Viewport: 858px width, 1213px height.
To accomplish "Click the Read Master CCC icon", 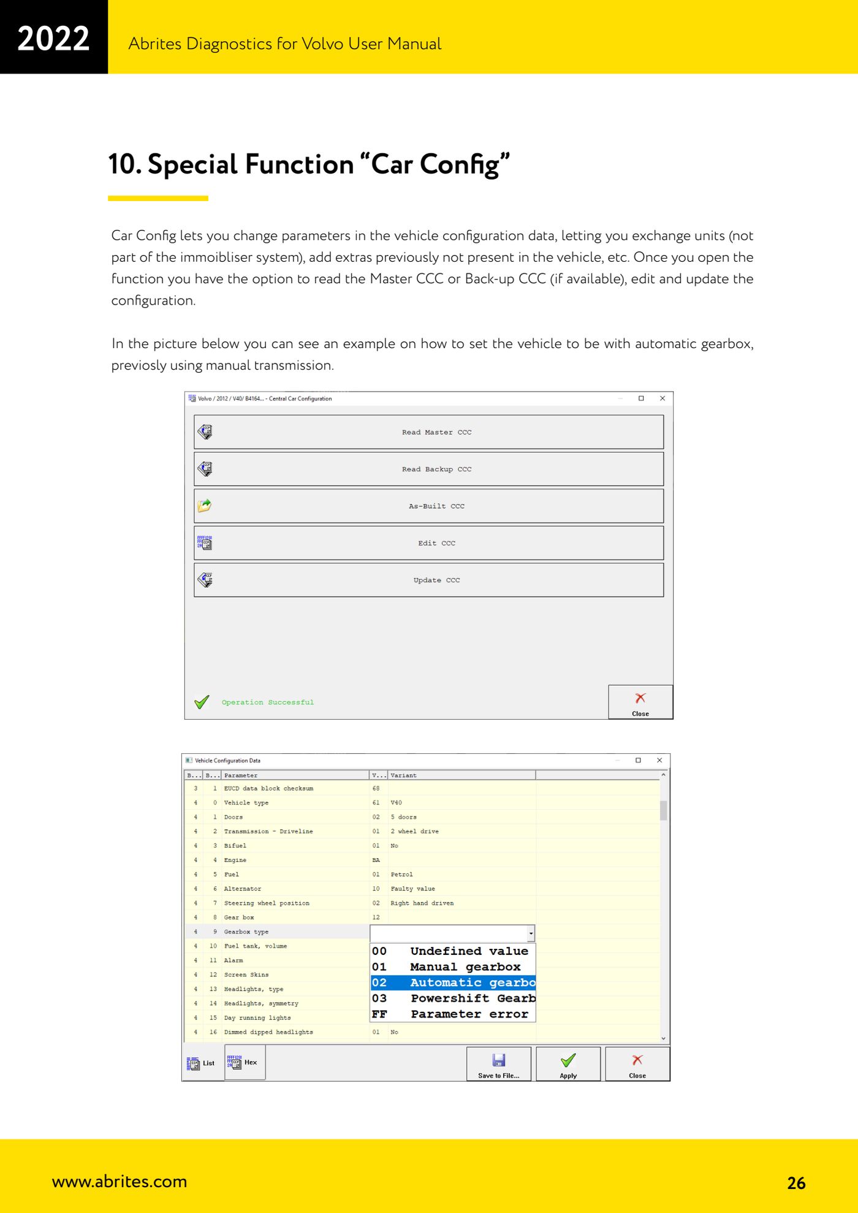I will click(205, 432).
